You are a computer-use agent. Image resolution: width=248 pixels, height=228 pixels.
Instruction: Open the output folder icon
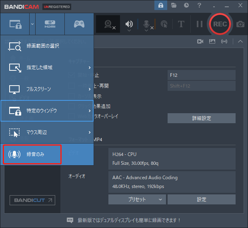(174, 6)
